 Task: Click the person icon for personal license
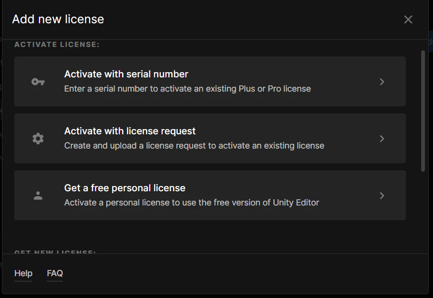tap(38, 196)
